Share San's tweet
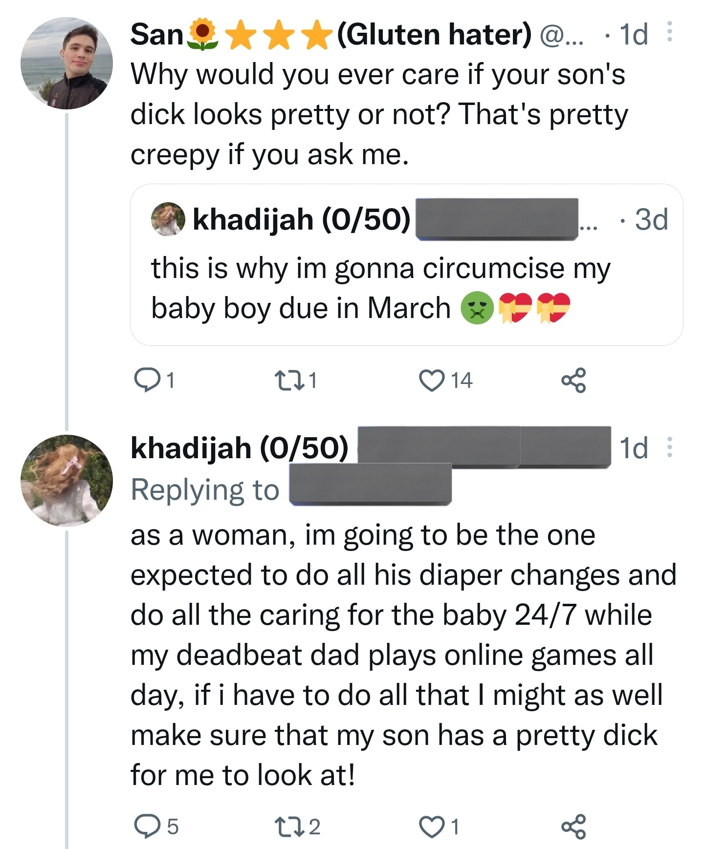The height and width of the screenshot is (849, 704). coord(573,380)
